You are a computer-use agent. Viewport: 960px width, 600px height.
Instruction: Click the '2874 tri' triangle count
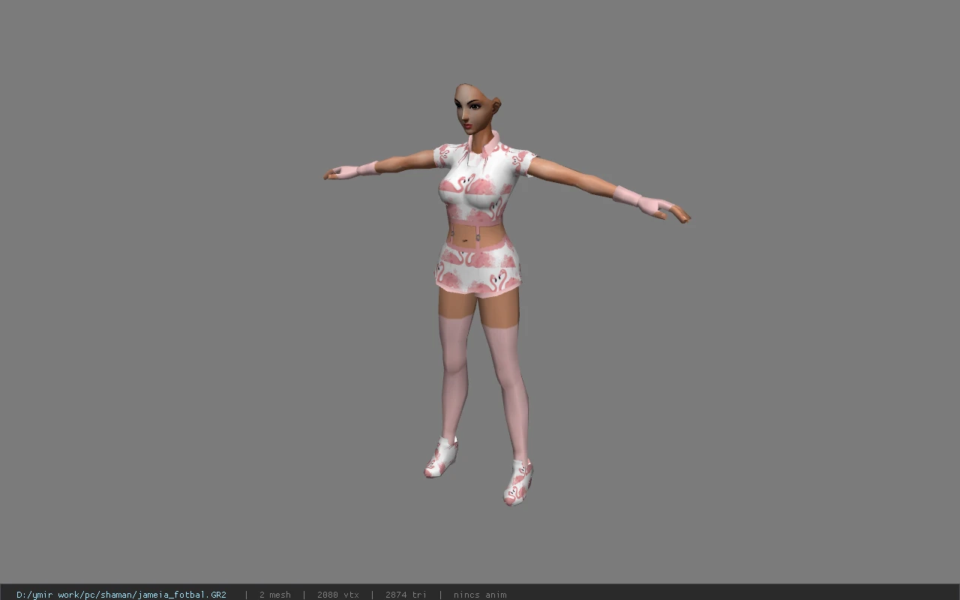[406, 595]
